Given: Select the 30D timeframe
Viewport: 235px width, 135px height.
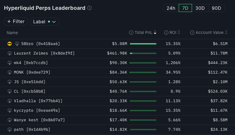Looking at the screenshot, I should (200, 8).
